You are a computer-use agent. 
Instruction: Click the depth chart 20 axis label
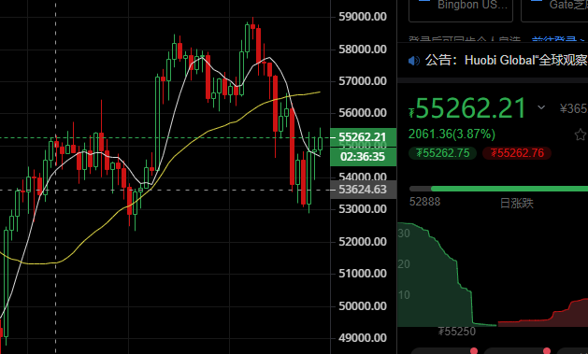[x=404, y=264]
